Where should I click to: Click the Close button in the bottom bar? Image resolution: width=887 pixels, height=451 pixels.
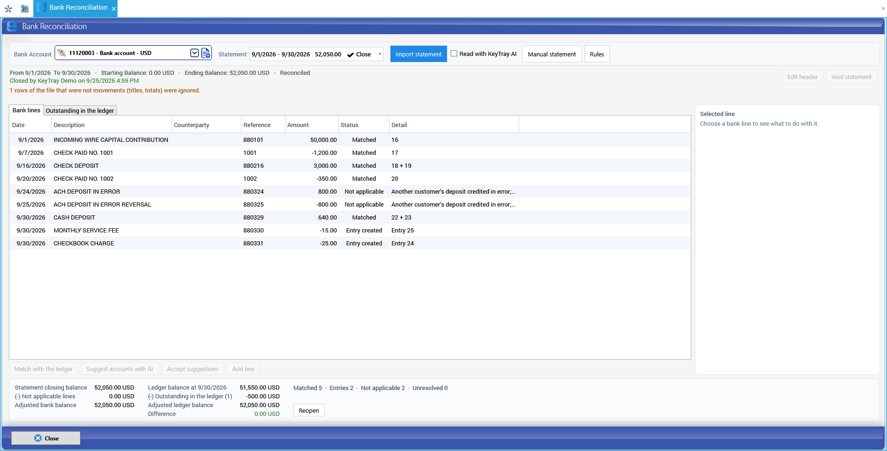point(46,438)
